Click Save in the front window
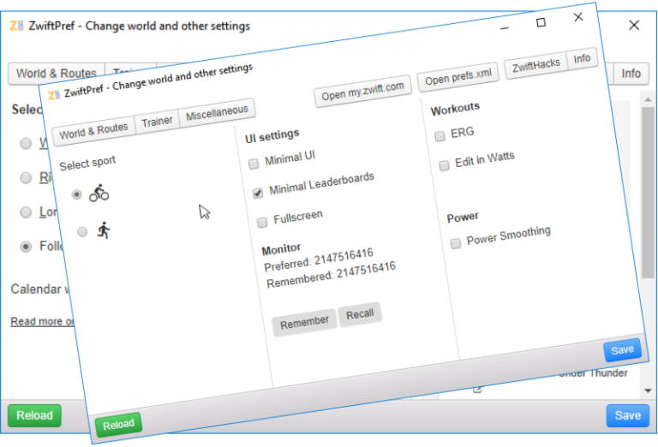This screenshot has width=658, height=447. (x=623, y=350)
